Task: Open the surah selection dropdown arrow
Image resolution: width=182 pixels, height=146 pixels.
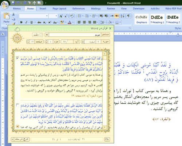Action: coord(83,42)
